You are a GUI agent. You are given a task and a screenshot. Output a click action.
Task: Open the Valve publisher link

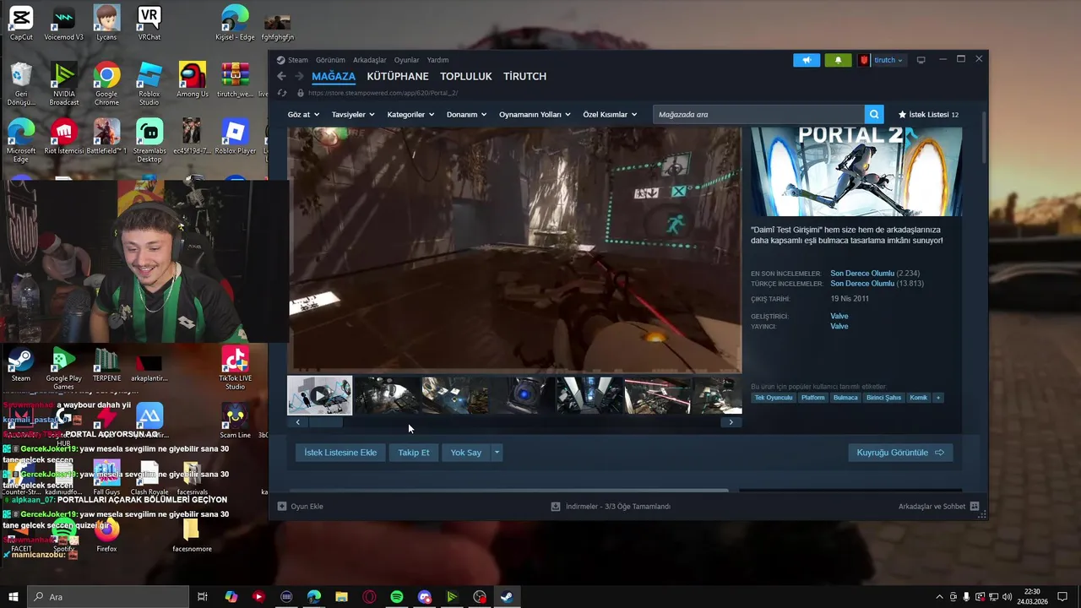[x=839, y=327]
